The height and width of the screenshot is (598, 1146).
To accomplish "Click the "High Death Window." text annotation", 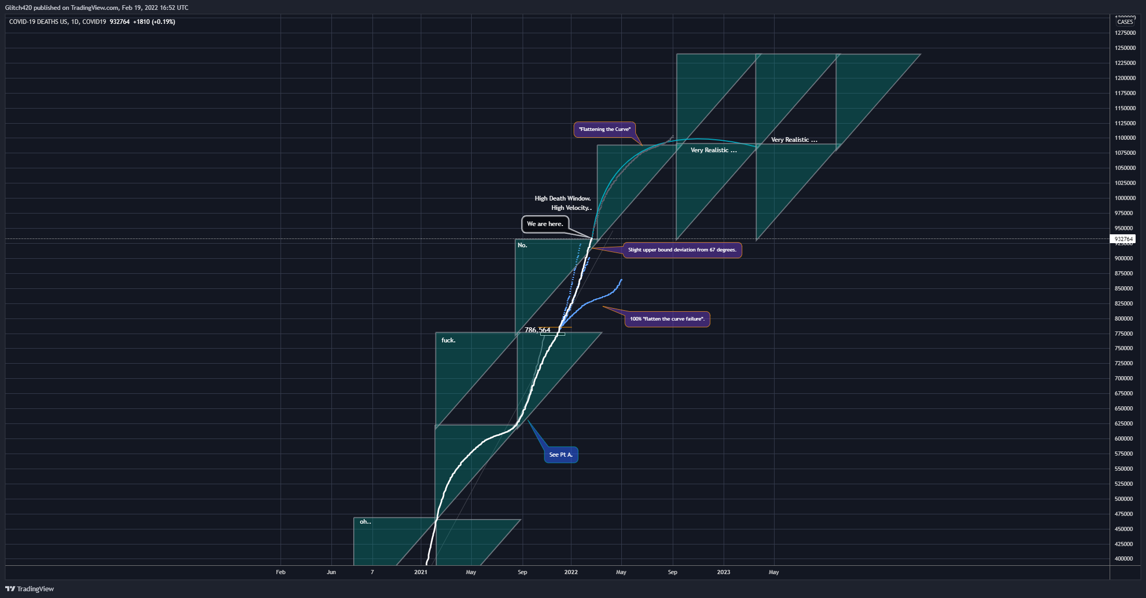I will (x=563, y=198).
